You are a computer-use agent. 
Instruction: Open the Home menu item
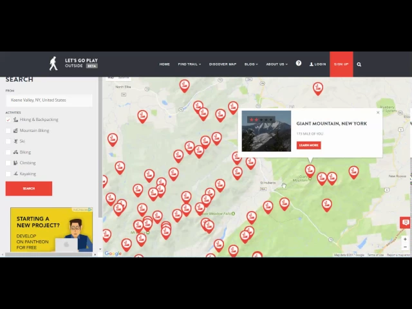pyautogui.click(x=165, y=64)
